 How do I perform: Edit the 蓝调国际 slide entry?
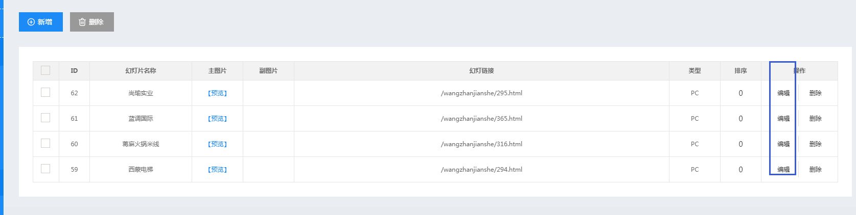coord(783,119)
